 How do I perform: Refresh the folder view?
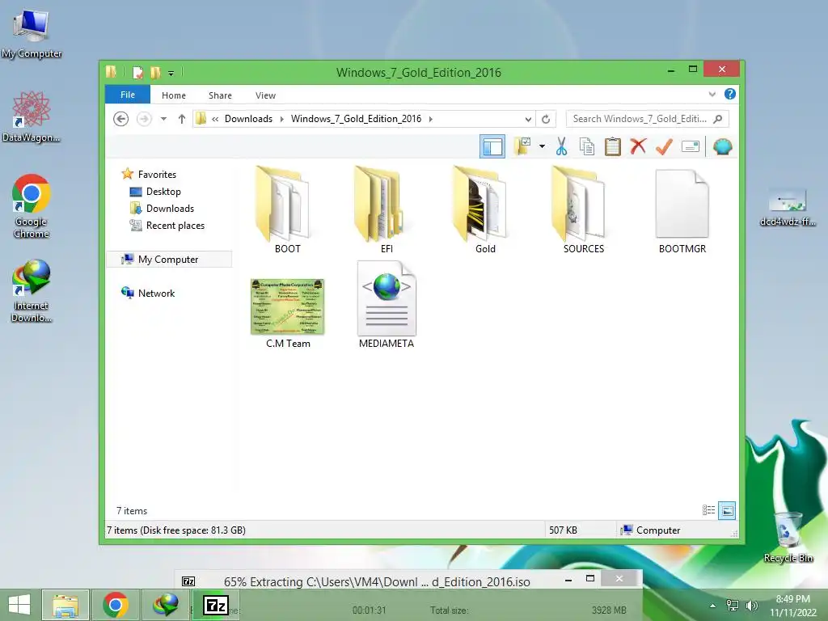pos(546,120)
